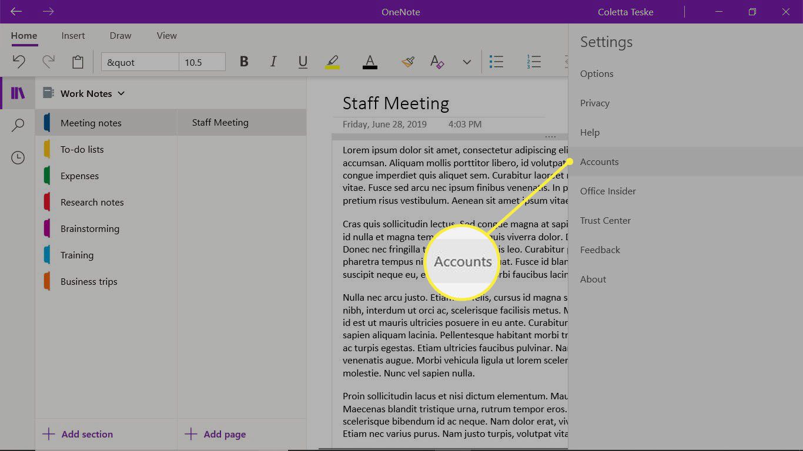
Task: Switch to the Home tab
Action: (x=24, y=36)
